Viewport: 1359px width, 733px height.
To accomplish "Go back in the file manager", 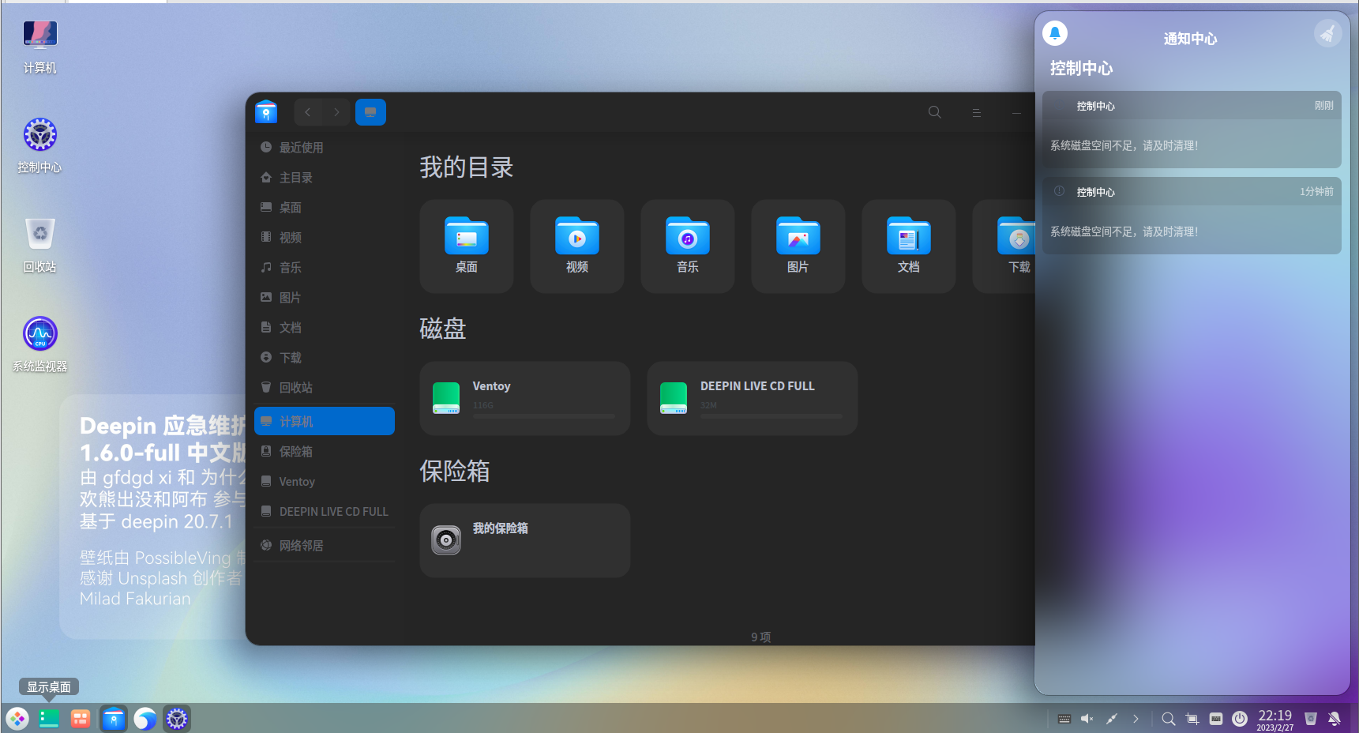I will coord(308,112).
